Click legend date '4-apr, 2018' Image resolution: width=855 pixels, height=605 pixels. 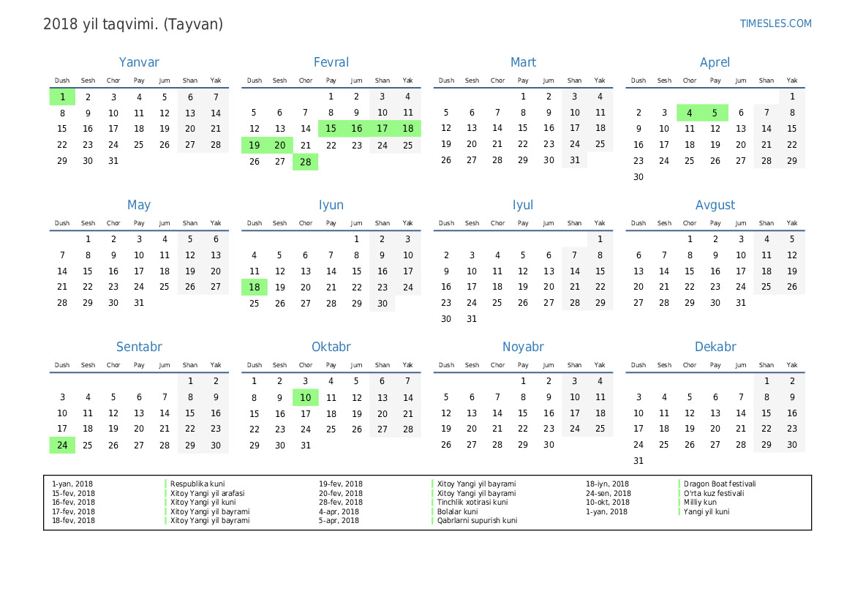[339, 511]
